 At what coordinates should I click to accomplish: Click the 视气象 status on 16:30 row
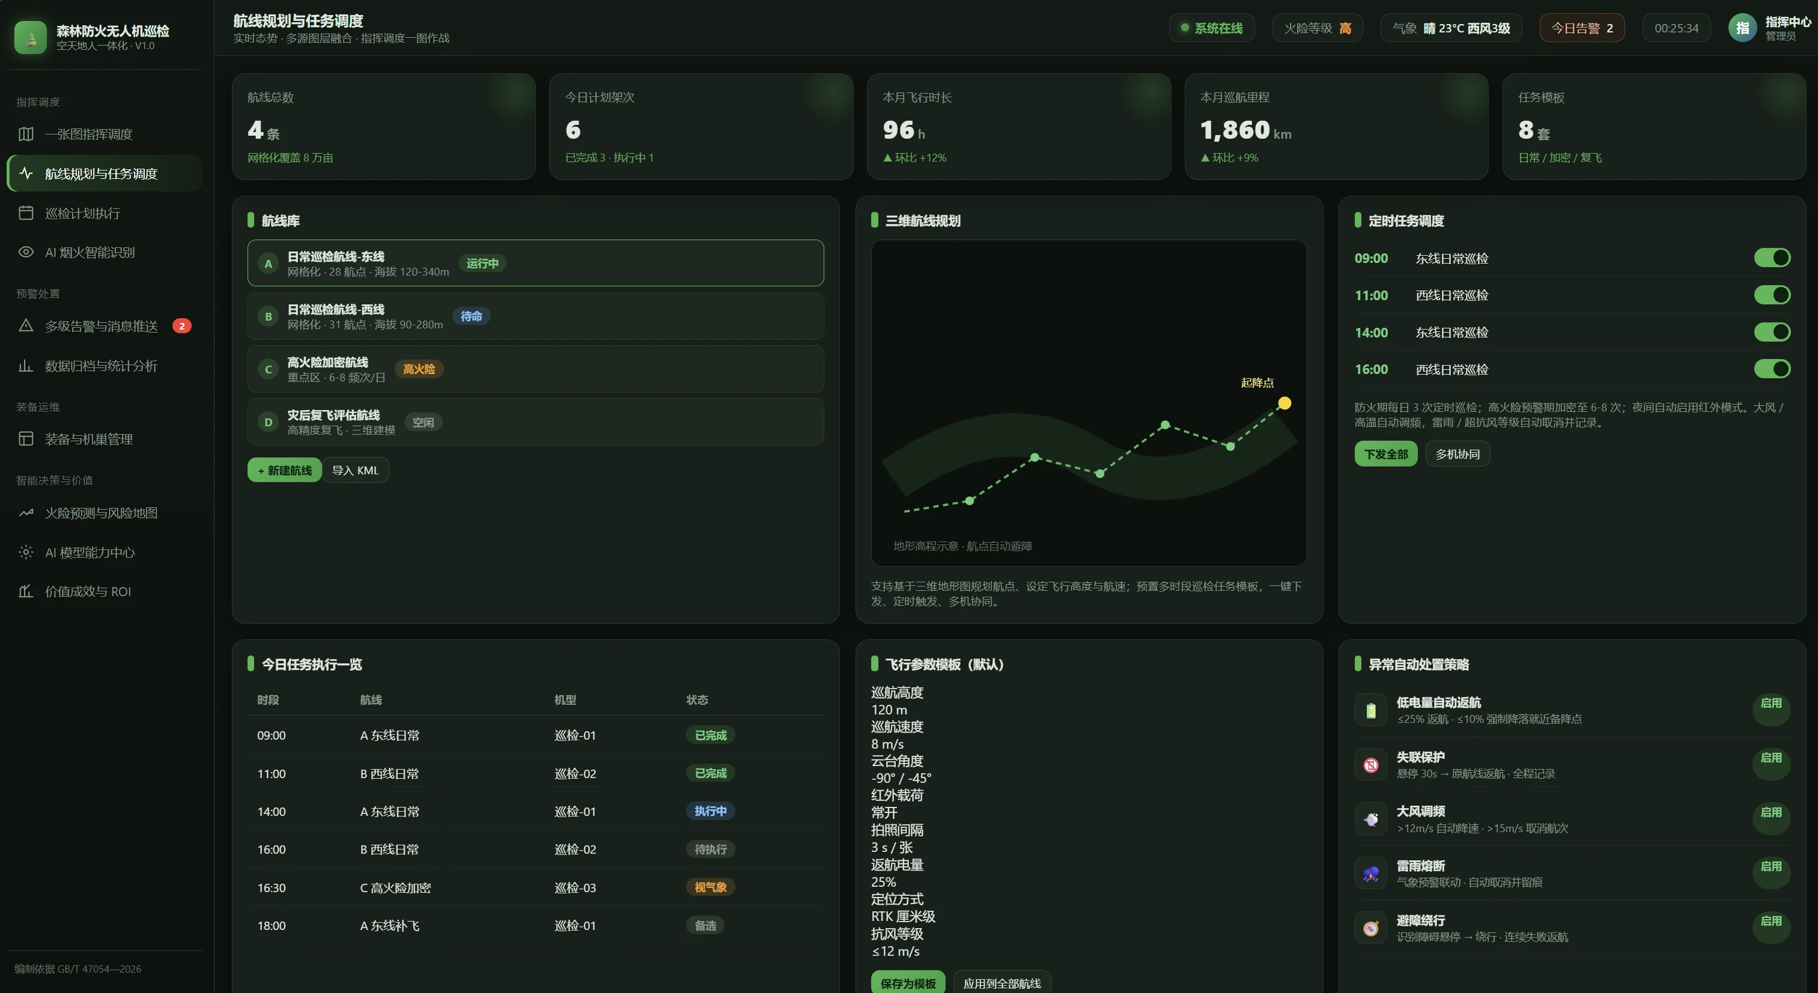coord(710,887)
